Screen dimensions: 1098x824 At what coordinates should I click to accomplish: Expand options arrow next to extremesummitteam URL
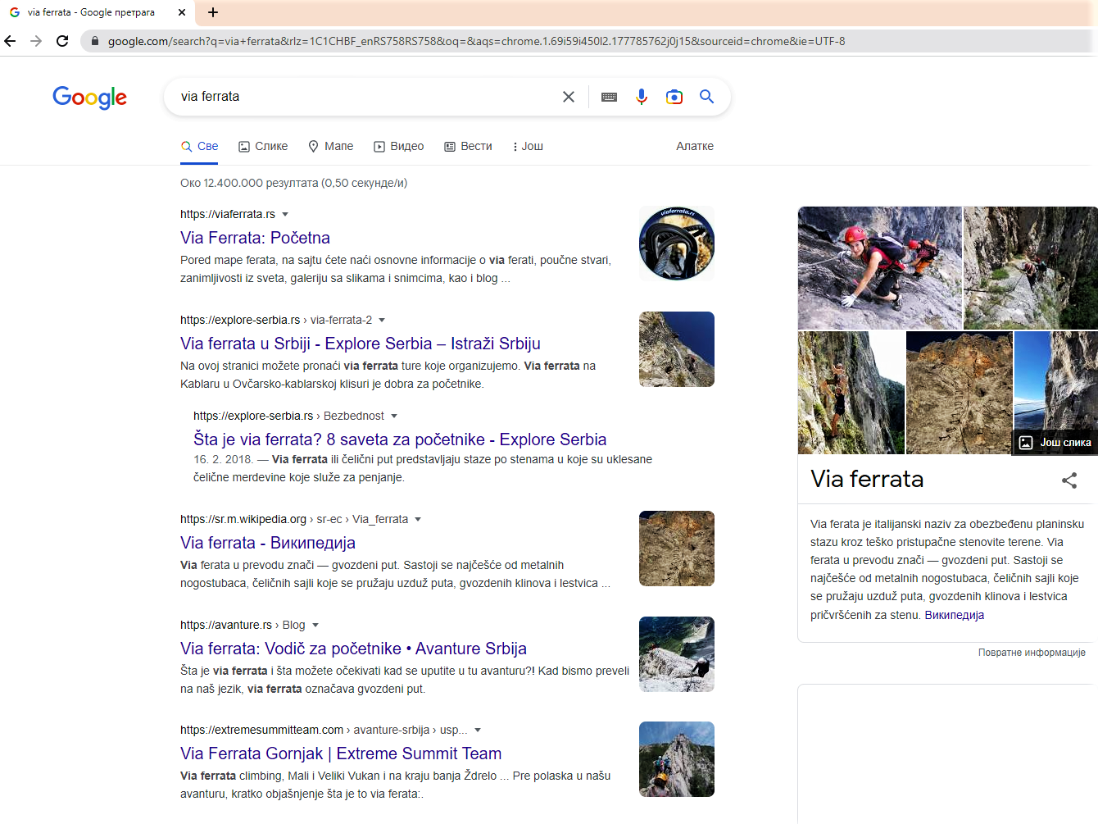pos(478,731)
